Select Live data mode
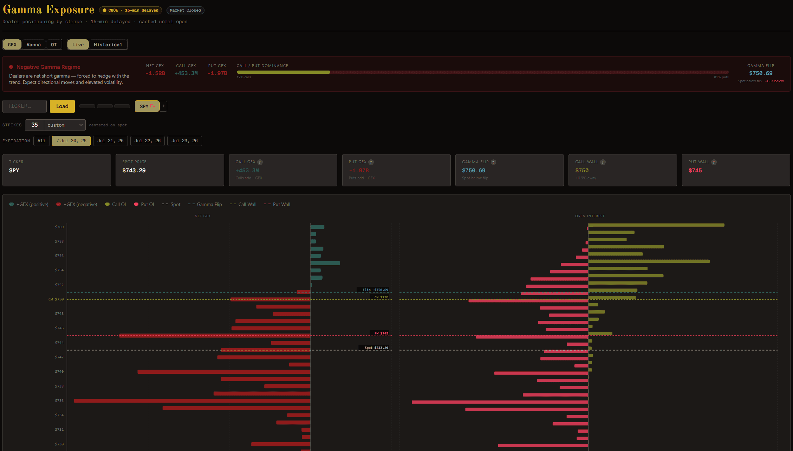Screen dimensions: 793x451 click(x=78, y=45)
